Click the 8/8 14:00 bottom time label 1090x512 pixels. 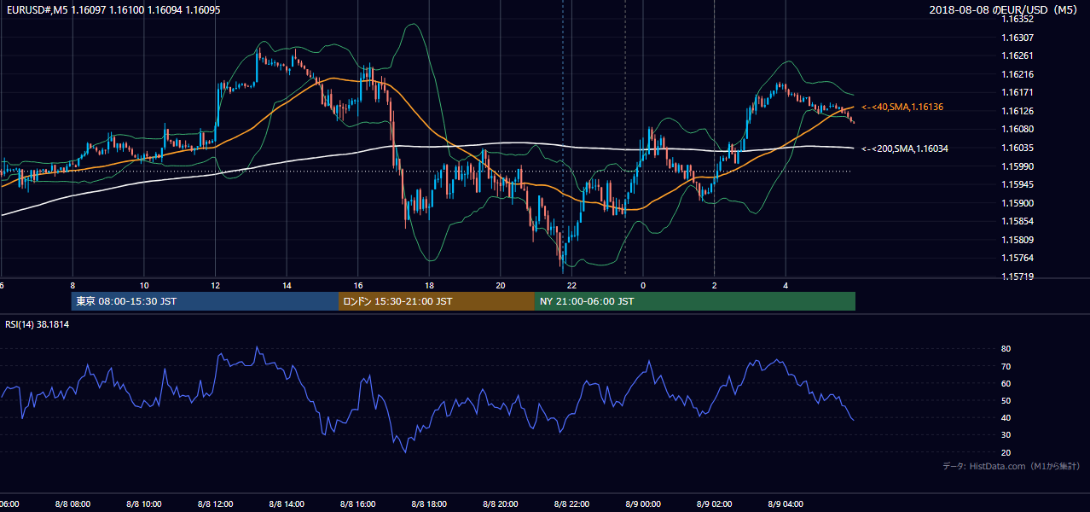click(x=287, y=503)
